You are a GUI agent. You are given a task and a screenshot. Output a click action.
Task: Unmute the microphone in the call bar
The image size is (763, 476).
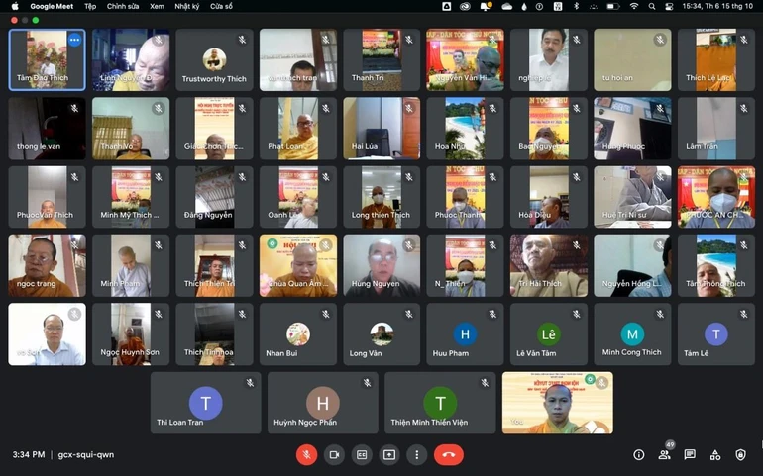pyautogui.click(x=307, y=454)
